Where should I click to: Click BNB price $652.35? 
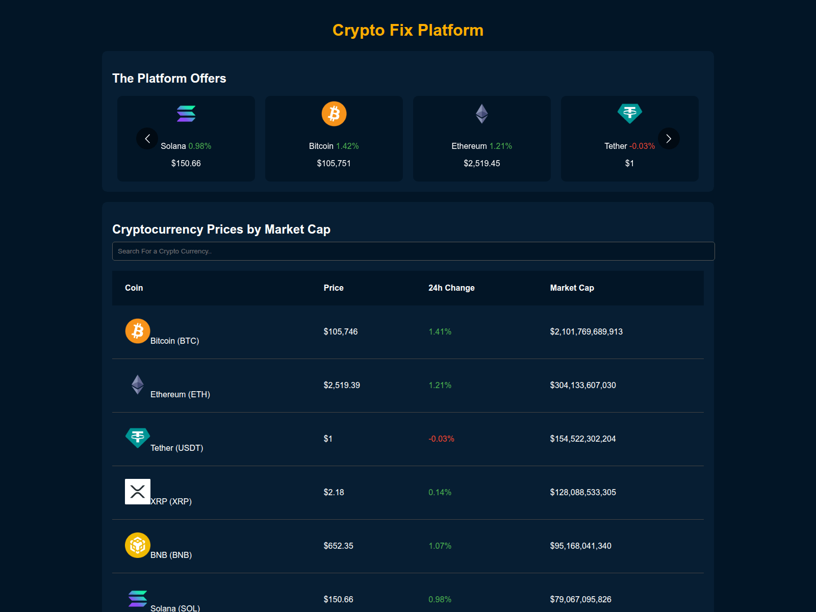[x=339, y=546]
